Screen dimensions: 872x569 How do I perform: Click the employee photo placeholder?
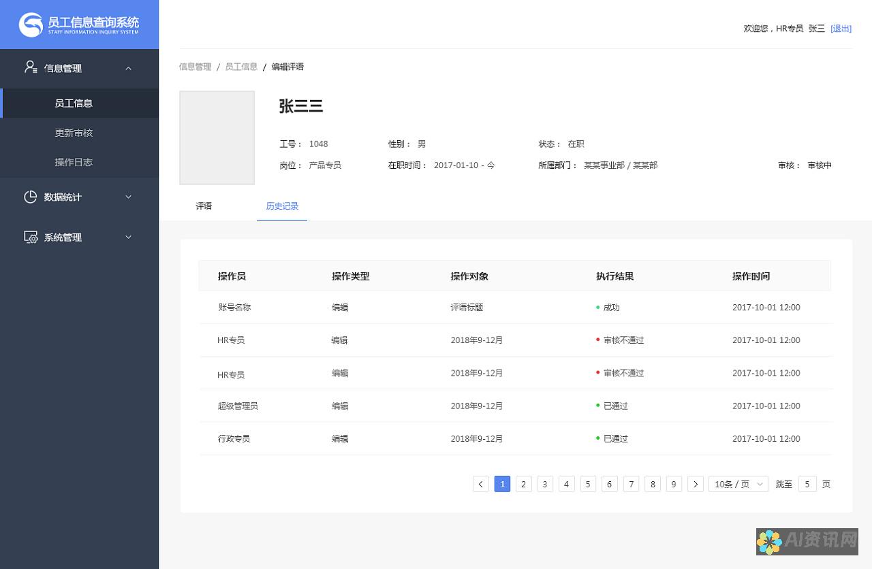click(217, 137)
